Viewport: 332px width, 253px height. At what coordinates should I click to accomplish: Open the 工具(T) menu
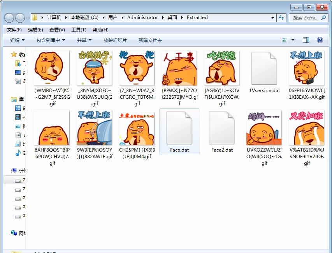[79, 30]
